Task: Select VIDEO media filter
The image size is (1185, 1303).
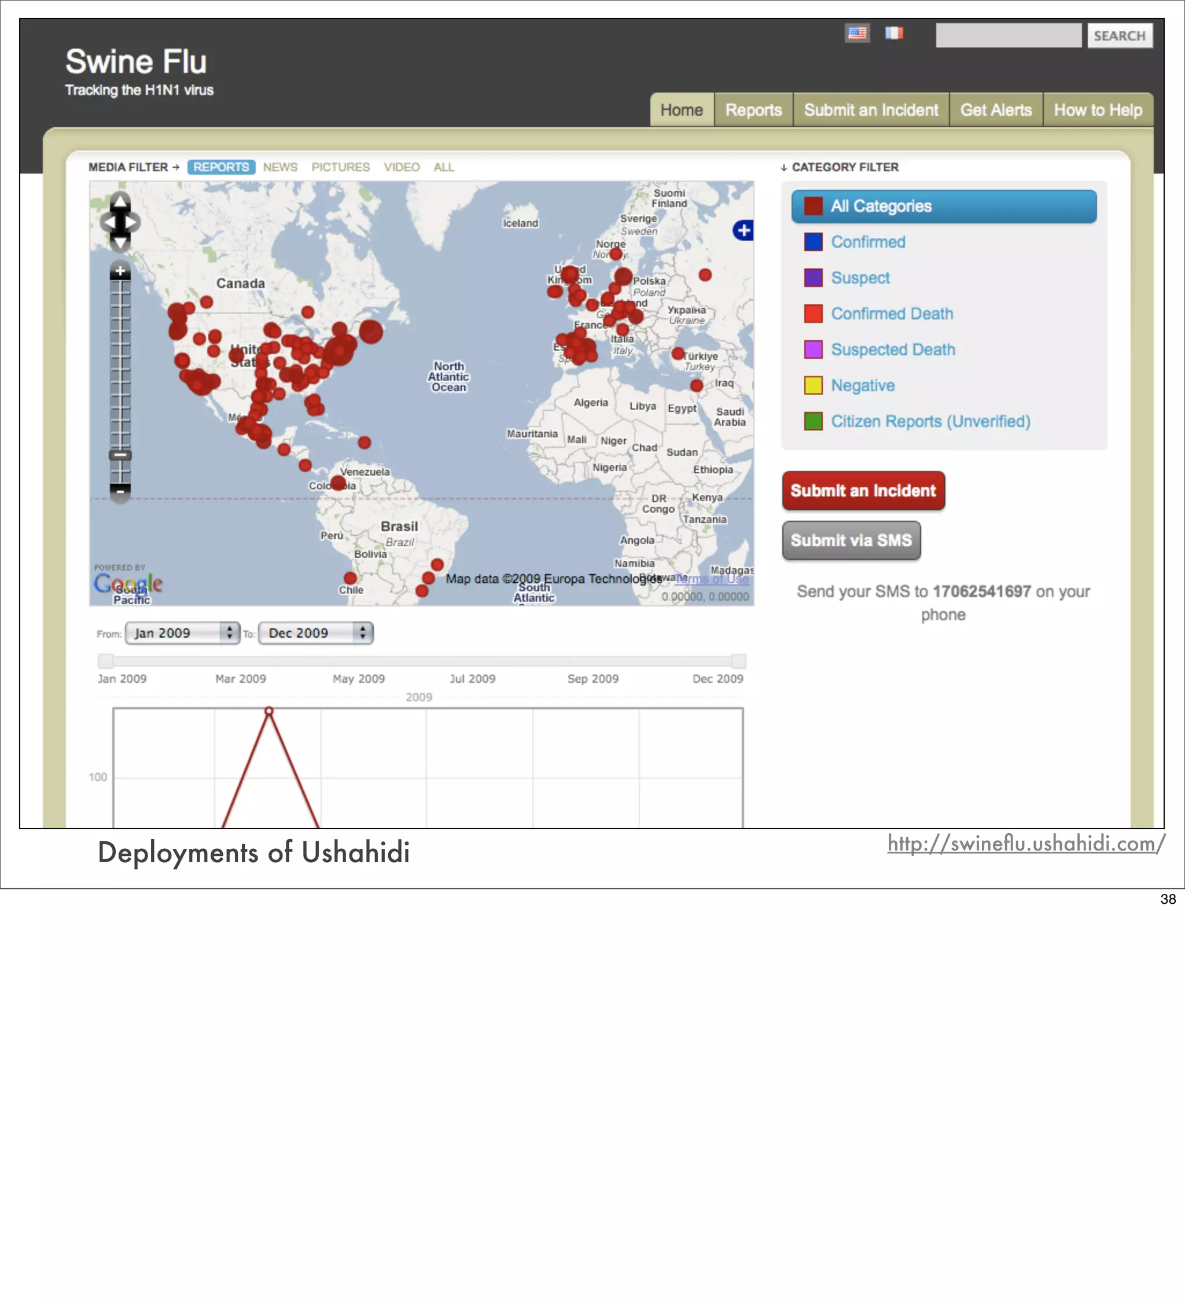Action: (402, 167)
